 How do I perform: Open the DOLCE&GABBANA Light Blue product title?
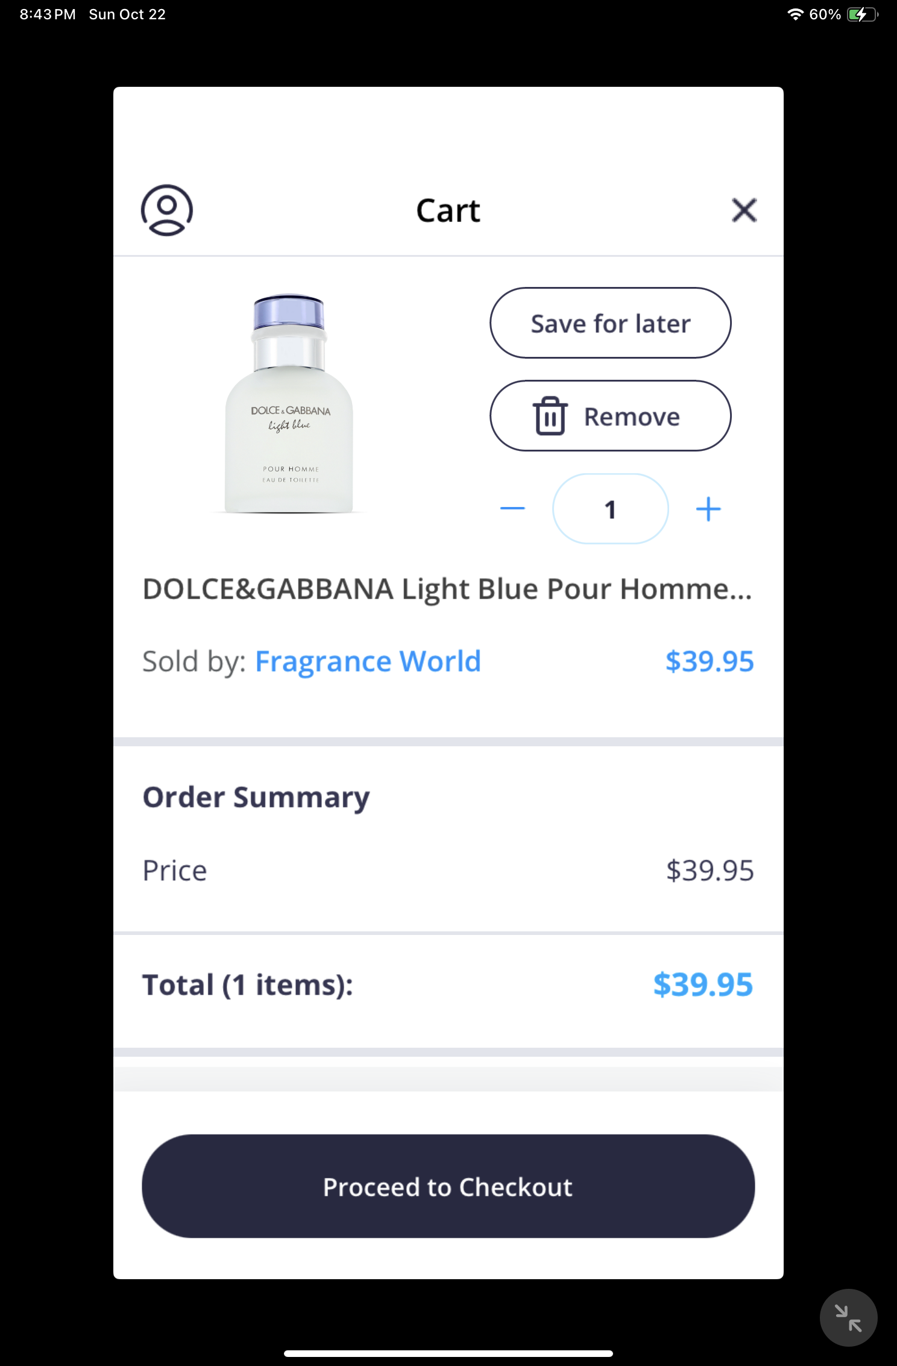(x=447, y=589)
